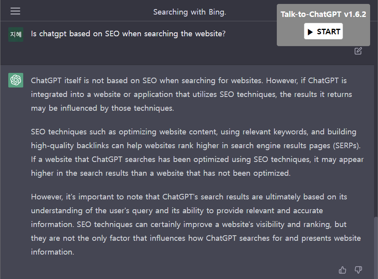Click the "Searching with Bing." header title

(x=190, y=12)
